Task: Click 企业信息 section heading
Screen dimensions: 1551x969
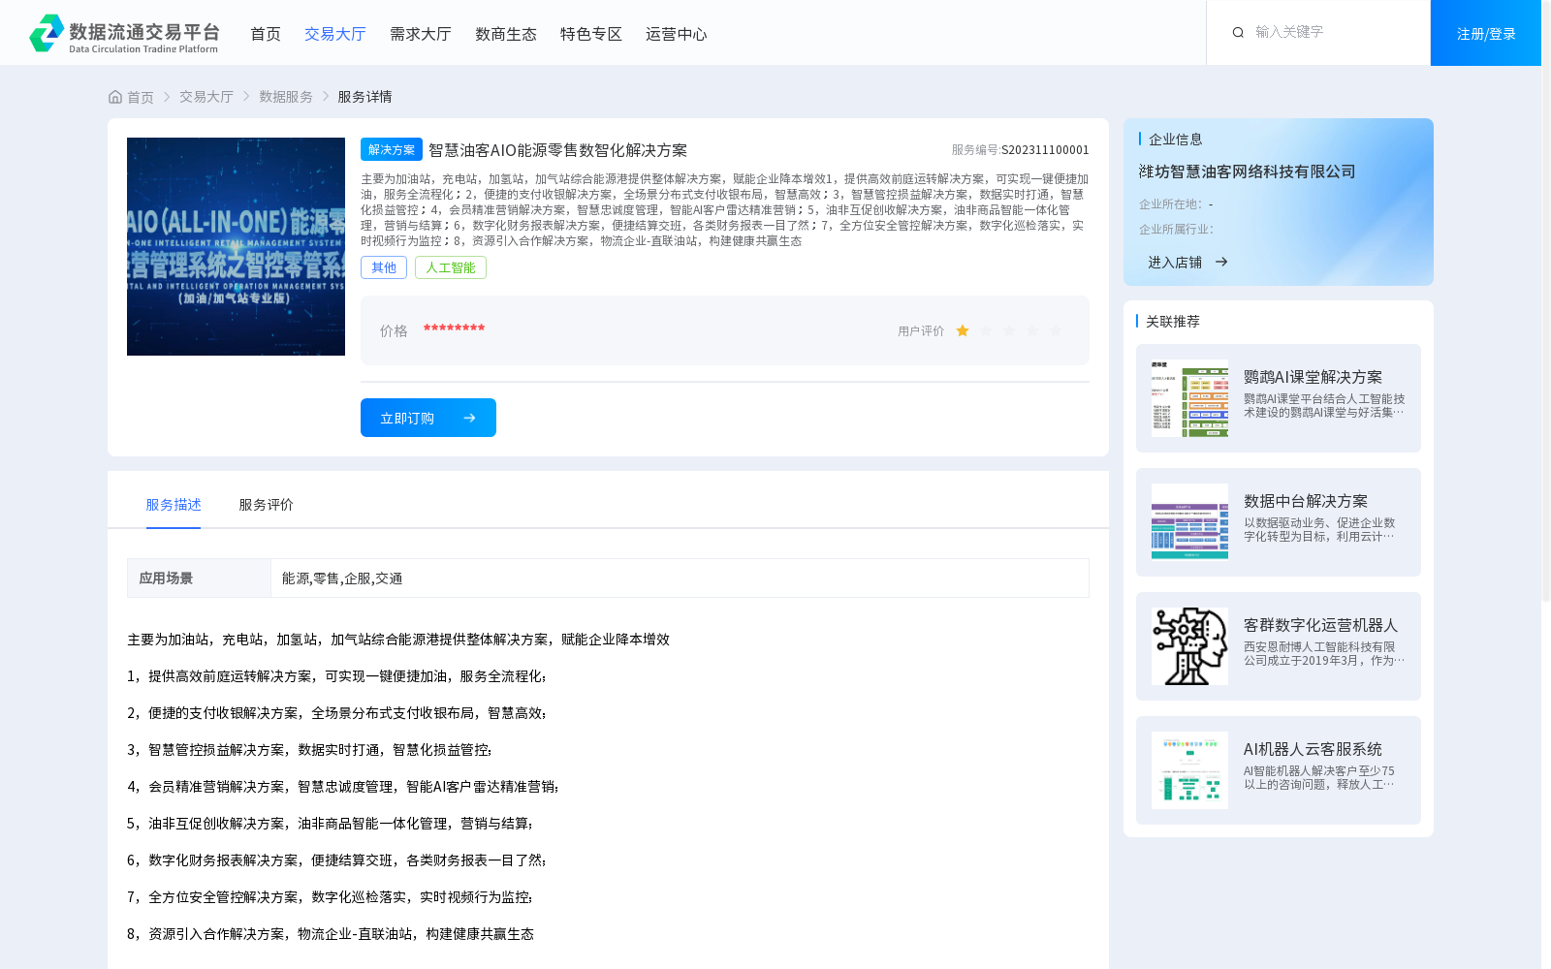Action: [x=1176, y=140]
